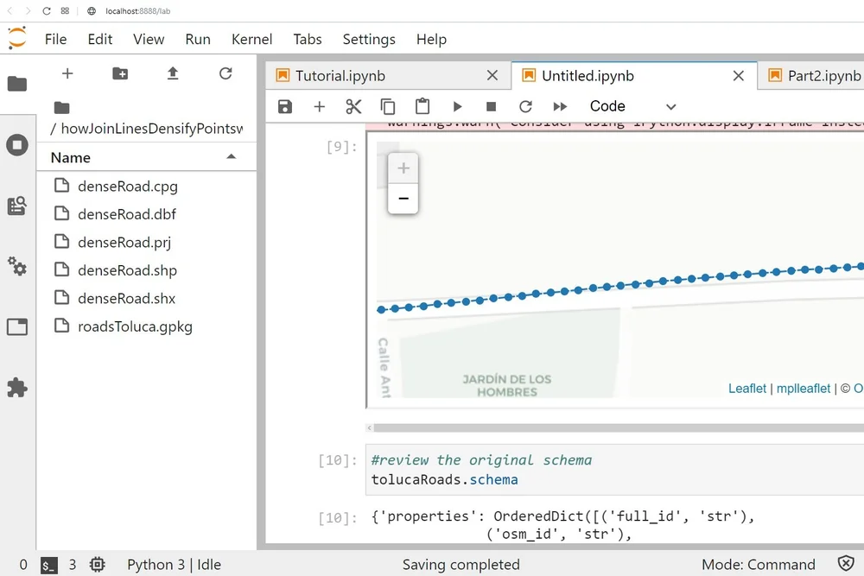864x576 pixels.
Task: Restart kernel and run all cells
Action: click(560, 106)
